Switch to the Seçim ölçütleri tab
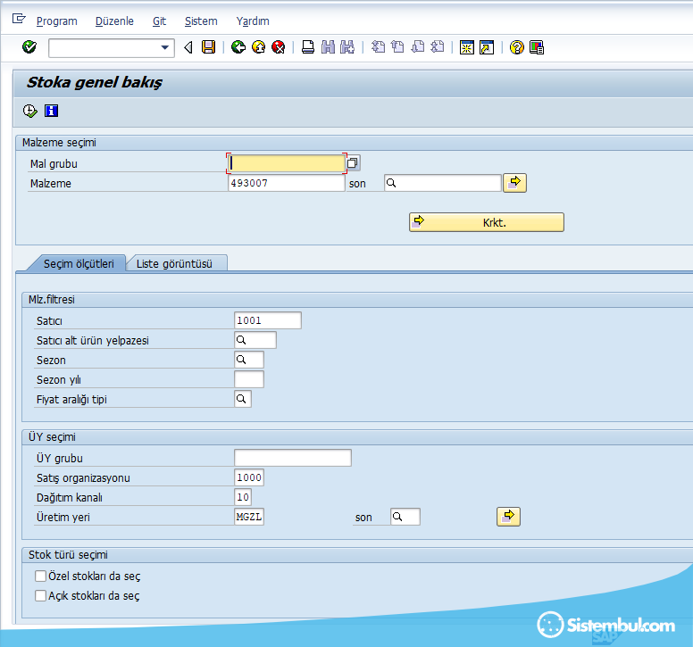Viewport: 693px width, 647px height. point(79,263)
